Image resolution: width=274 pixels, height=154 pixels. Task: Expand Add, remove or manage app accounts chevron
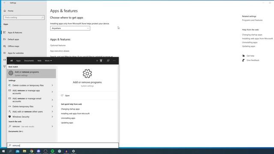pyautogui.click(x=52, y=92)
